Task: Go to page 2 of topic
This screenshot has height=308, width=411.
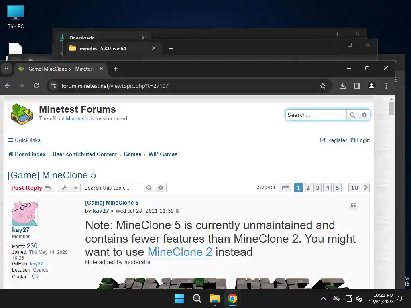Action: coord(308,188)
